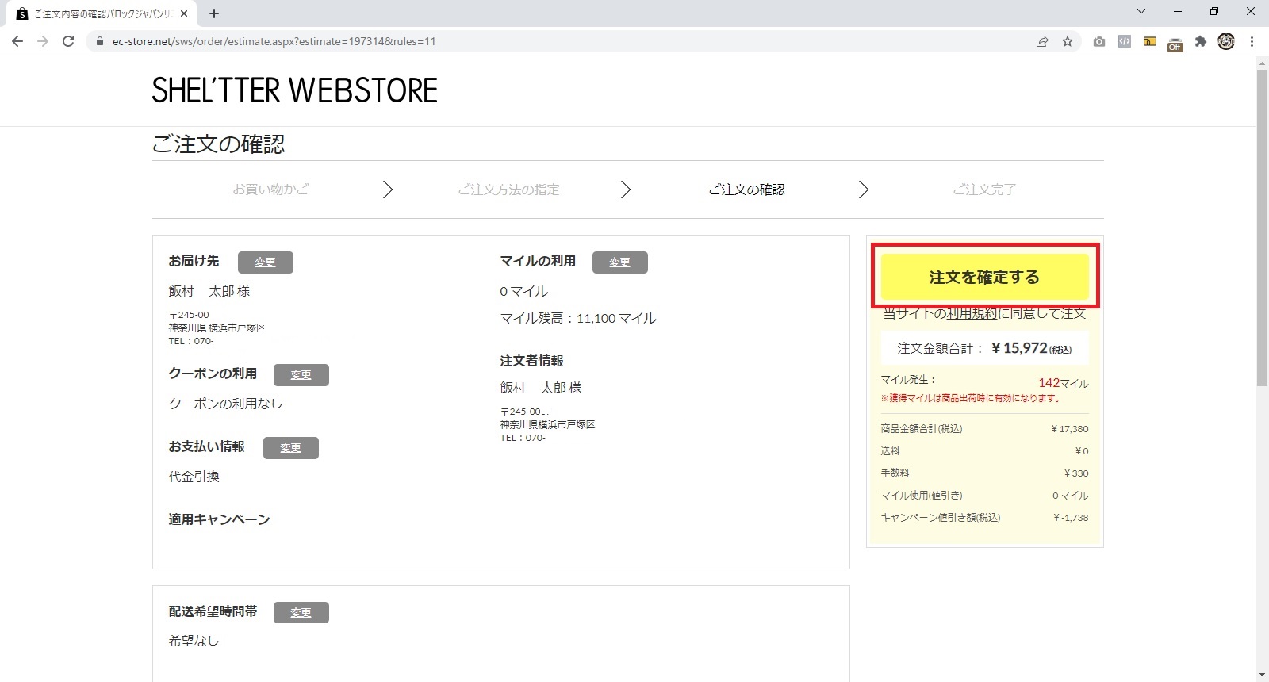Open the 利用規約 terms link
Image resolution: width=1269 pixels, height=682 pixels.
[x=972, y=314]
